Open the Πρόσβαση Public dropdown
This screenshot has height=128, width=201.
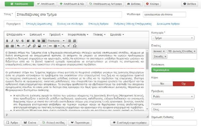[x=173, y=97]
